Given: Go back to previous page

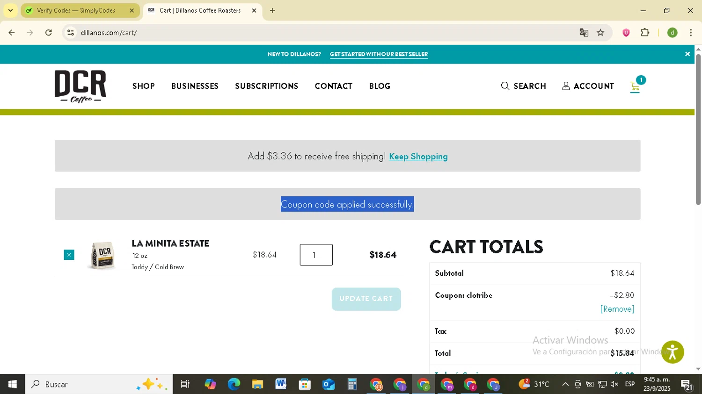Looking at the screenshot, I should pos(12,33).
